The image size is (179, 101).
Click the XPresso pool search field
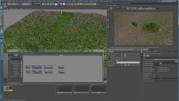(x=15, y=59)
